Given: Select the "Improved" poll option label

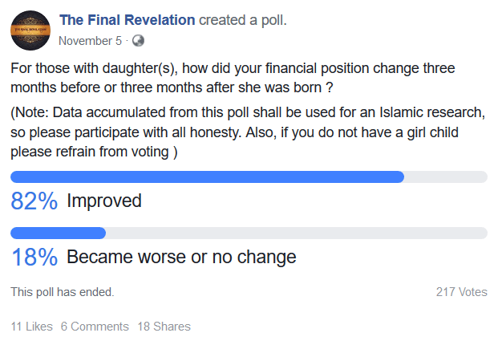Looking at the screenshot, I should pyautogui.click(x=104, y=201).
